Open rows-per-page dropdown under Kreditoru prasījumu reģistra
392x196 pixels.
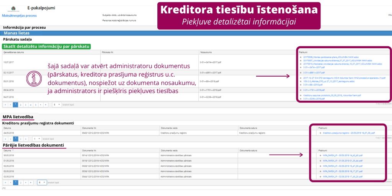click(36, 139)
